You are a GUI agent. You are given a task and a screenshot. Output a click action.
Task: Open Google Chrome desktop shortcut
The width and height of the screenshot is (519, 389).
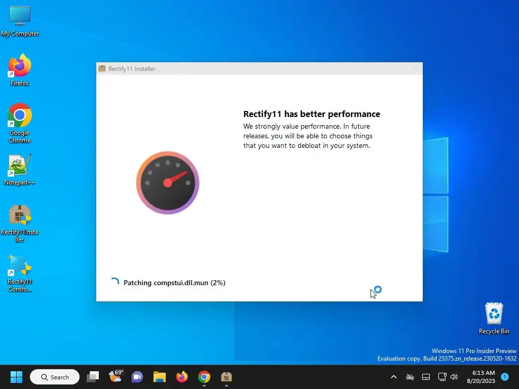click(x=20, y=123)
